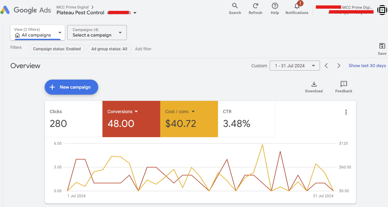Open the Search magnifier icon
388x207 pixels.
pos(235,6)
